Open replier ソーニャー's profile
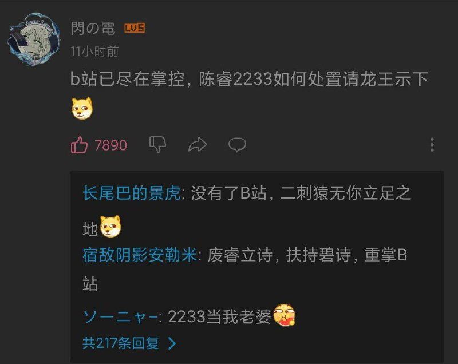This screenshot has width=458, height=364. coord(120,316)
